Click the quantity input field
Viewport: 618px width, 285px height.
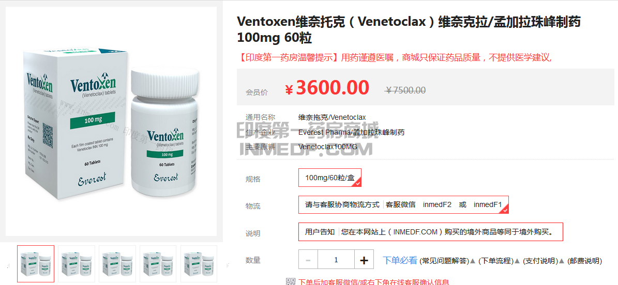pos(336,260)
